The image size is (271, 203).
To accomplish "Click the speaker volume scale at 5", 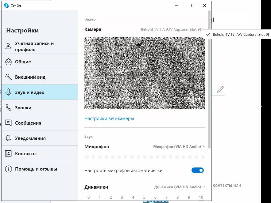I will 144,197.
